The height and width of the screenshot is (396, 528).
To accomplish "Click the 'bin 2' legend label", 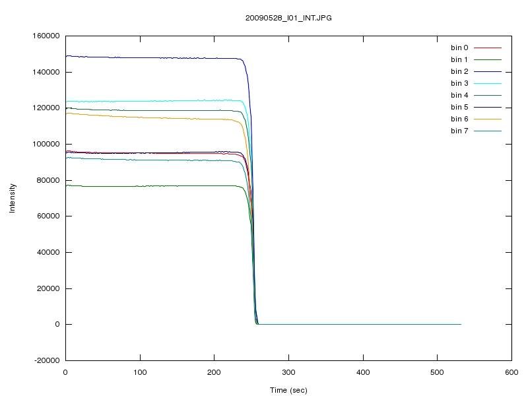I will (459, 71).
